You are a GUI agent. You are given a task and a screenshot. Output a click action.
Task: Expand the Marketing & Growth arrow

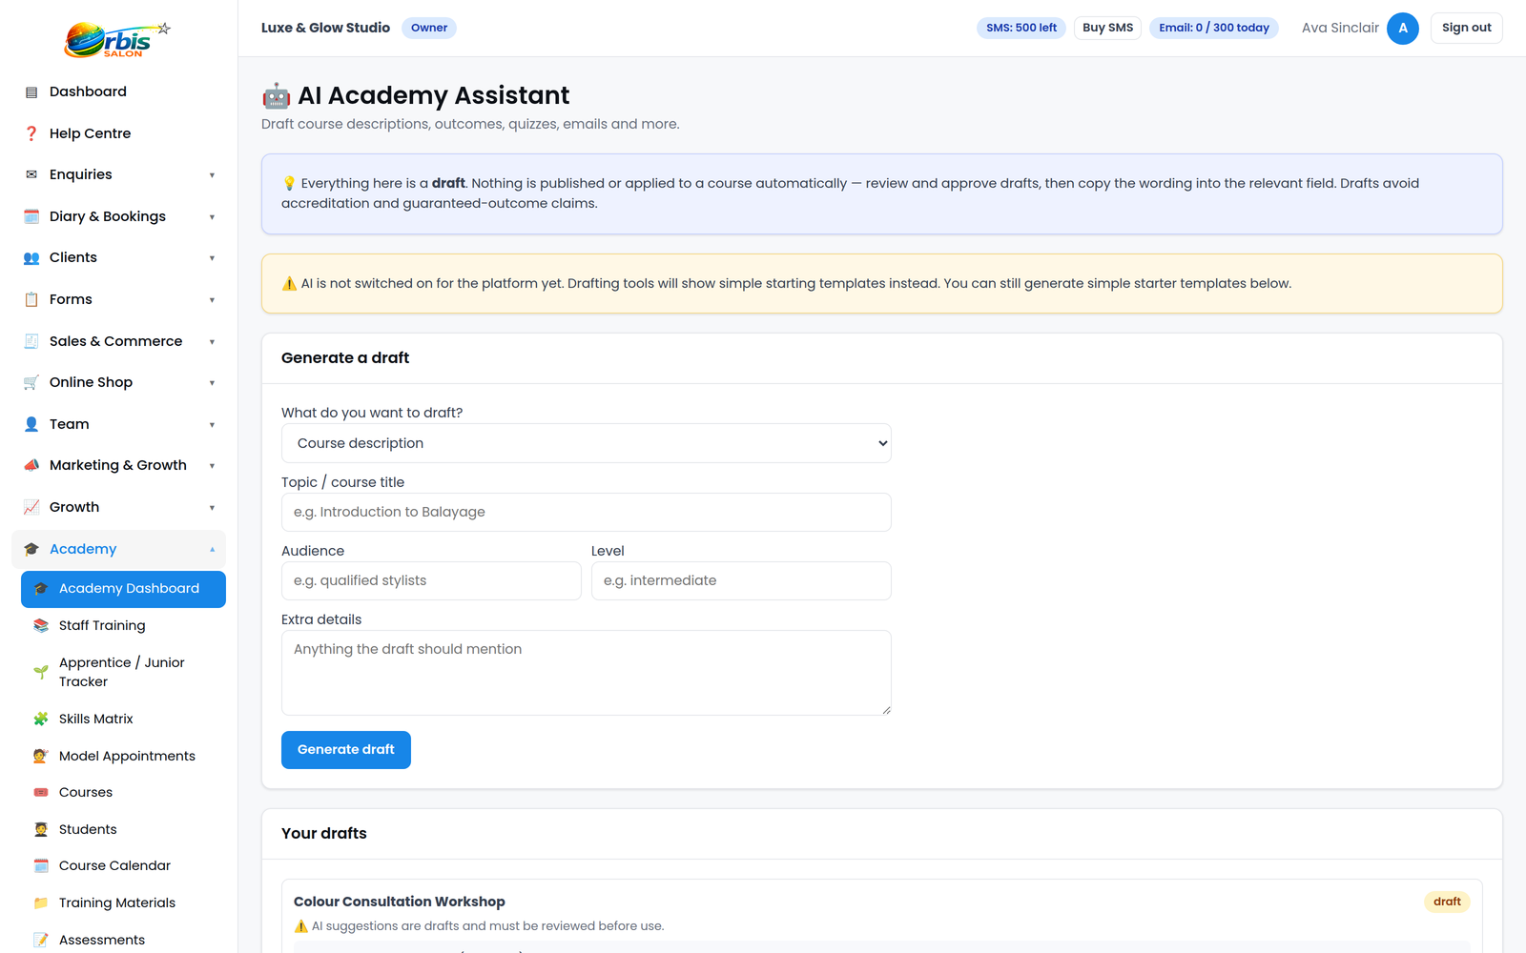click(212, 466)
